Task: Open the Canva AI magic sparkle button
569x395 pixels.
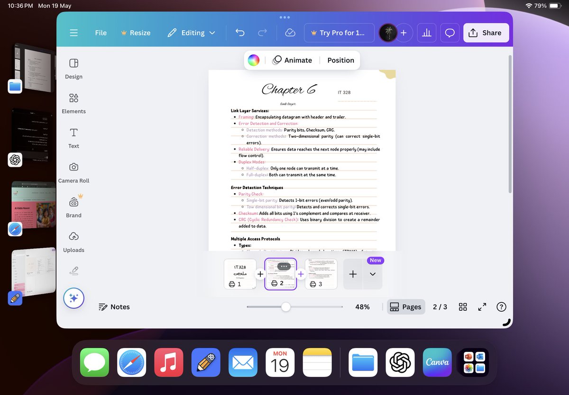Action: click(x=73, y=298)
